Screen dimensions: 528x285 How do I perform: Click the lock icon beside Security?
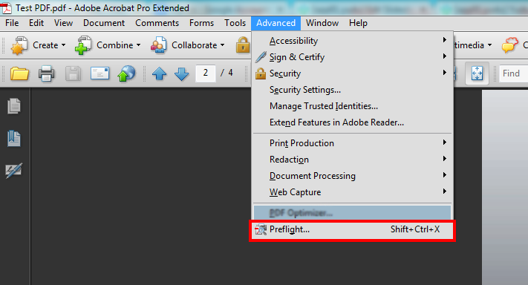click(x=261, y=73)
